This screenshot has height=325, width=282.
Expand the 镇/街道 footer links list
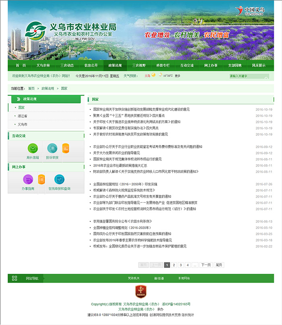(159, 278)
